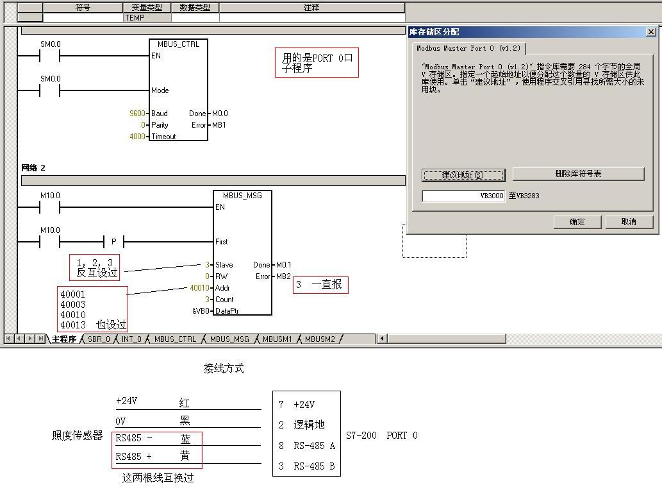Click the 9600 Baud parameter value

click(137, 114)
